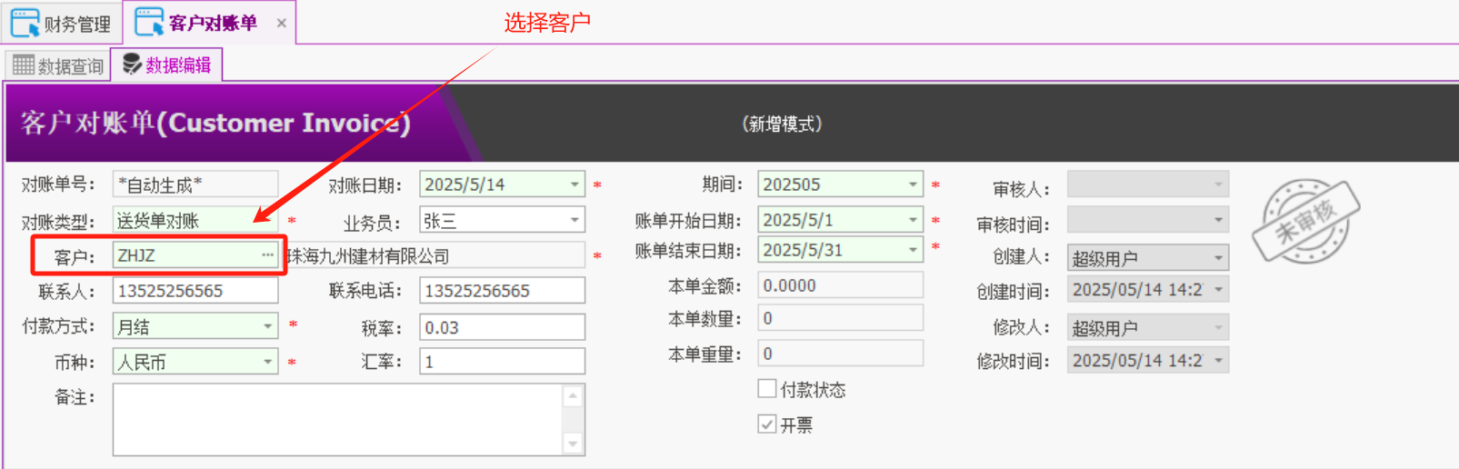Screen dimensions: 1459x469
Task: Click the 审核人 dropdown
Action: click(1147, 185)
